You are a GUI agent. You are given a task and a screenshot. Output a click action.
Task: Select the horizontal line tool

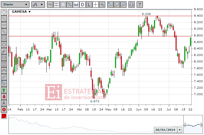(4, 25)
